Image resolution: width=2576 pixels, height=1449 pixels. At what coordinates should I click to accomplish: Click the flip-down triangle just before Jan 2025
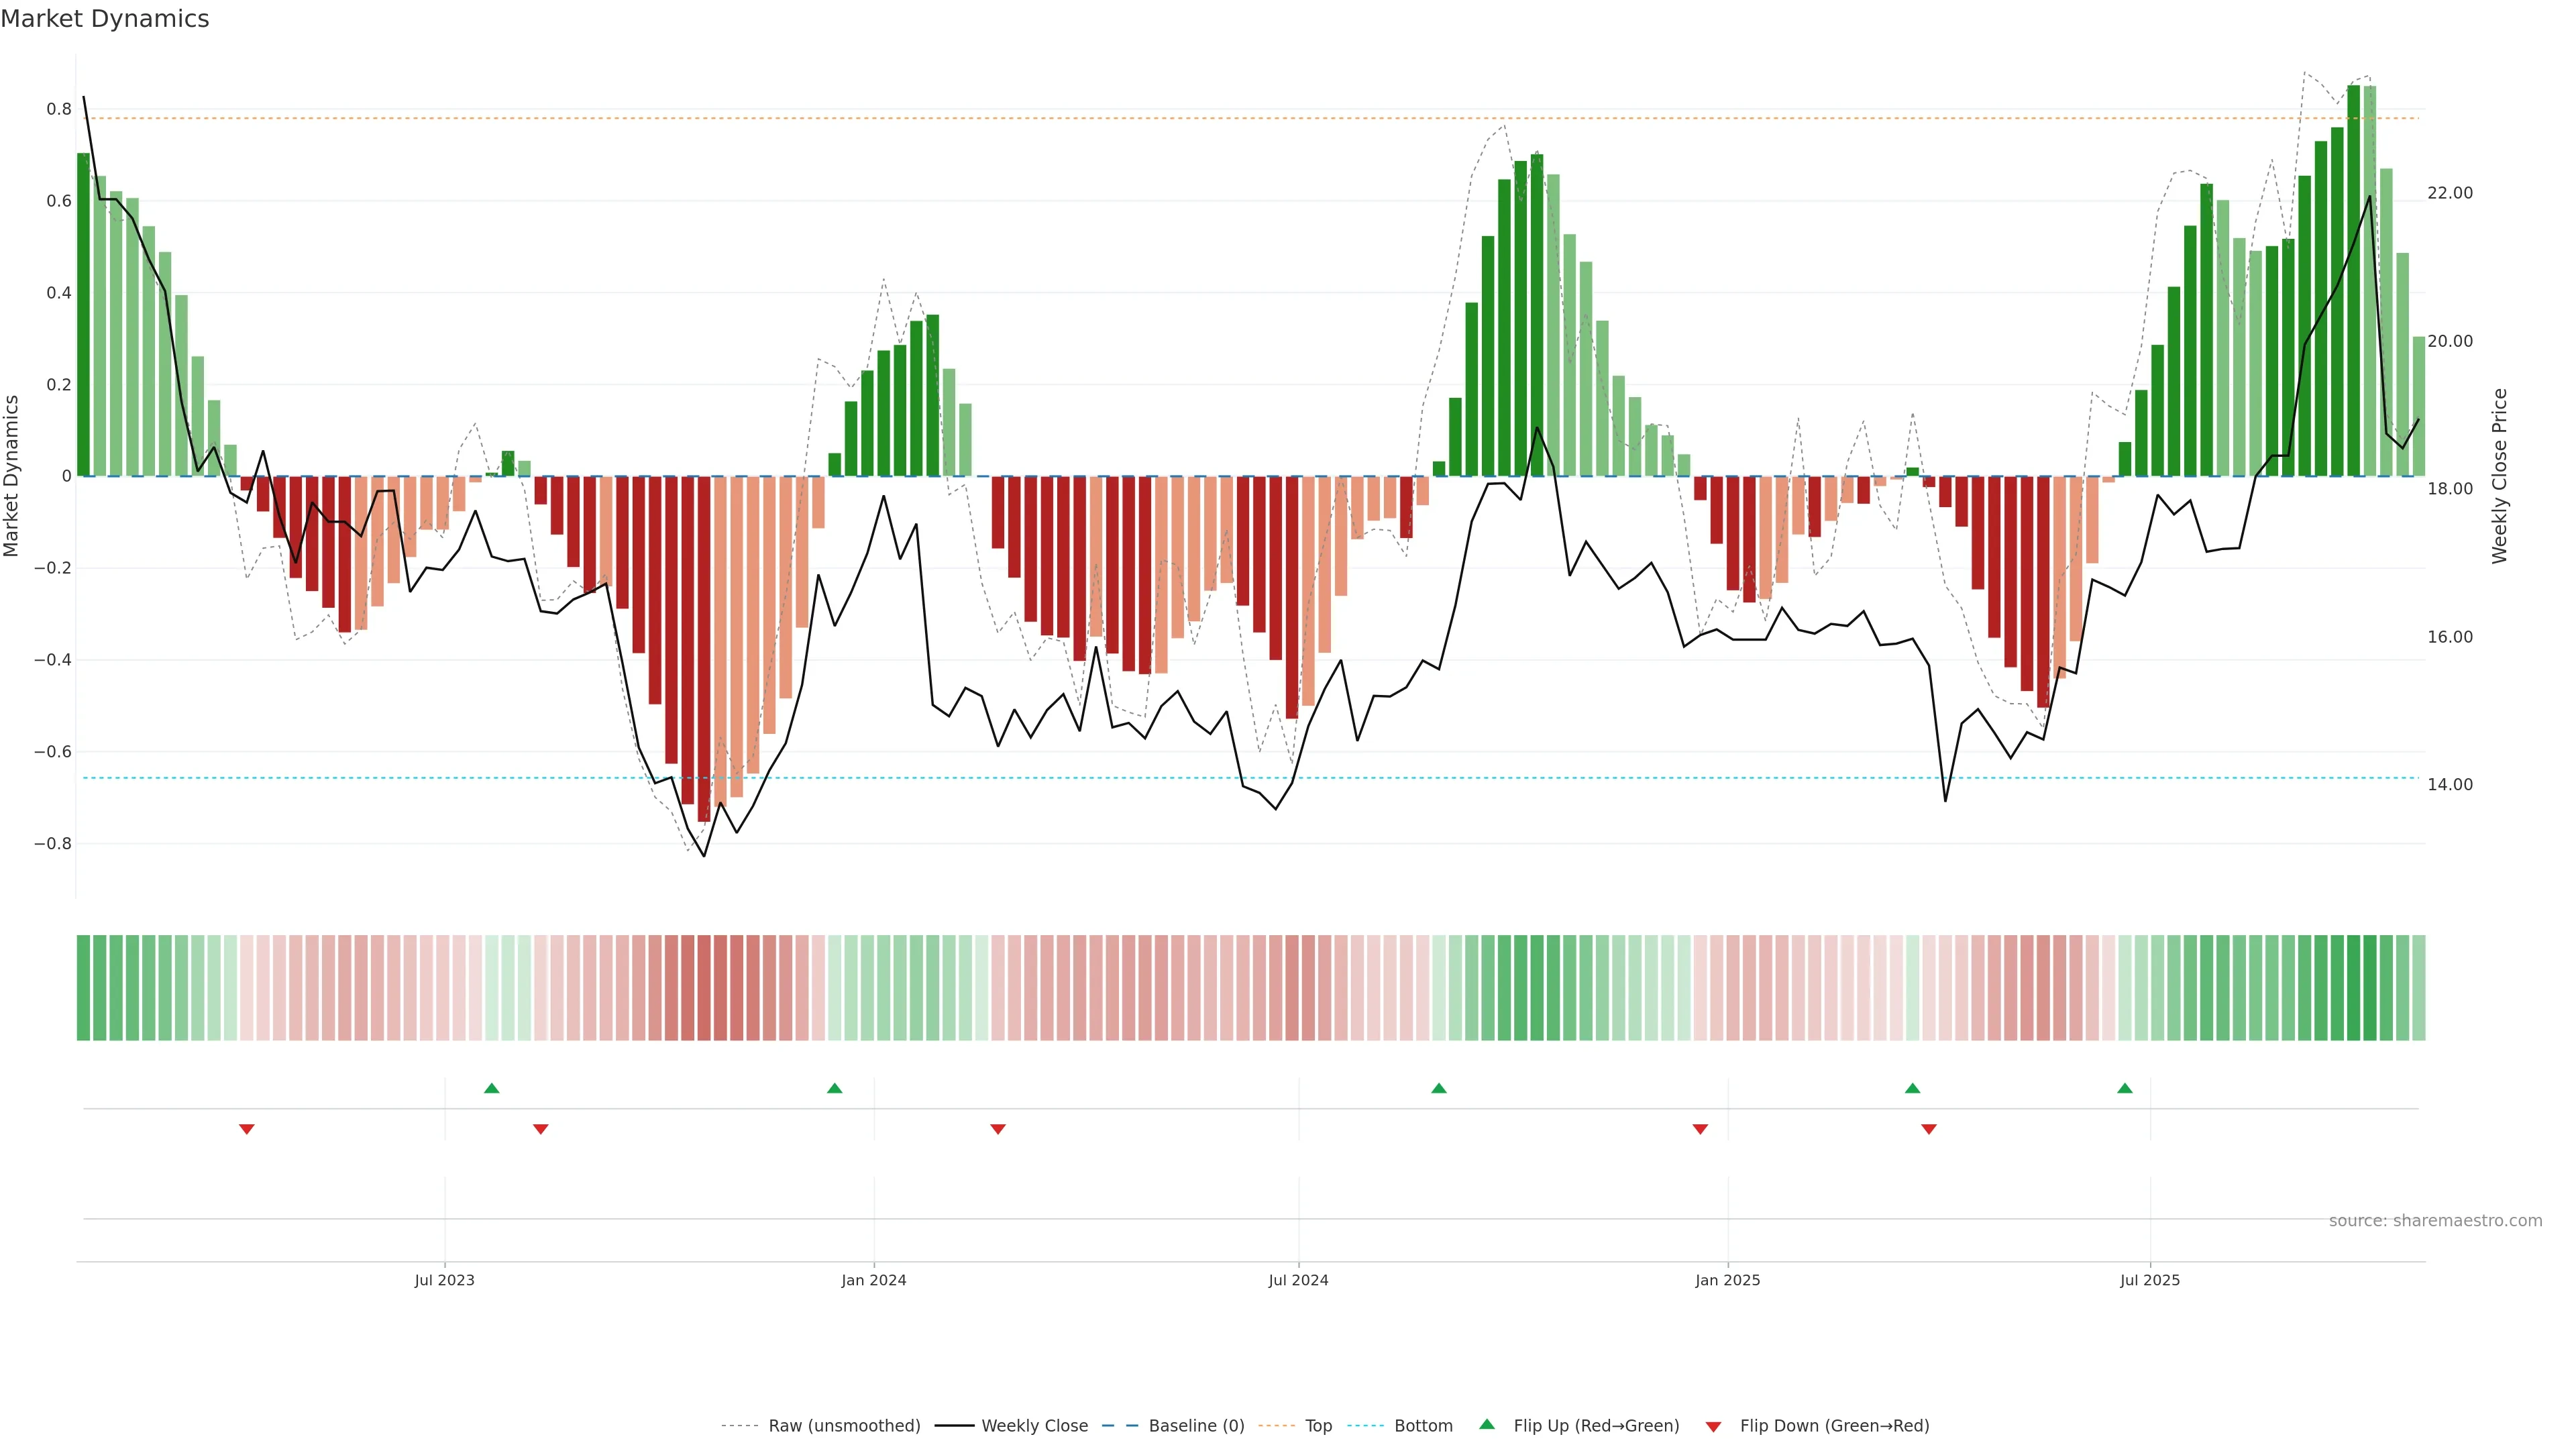(x=1700, y=1129)
